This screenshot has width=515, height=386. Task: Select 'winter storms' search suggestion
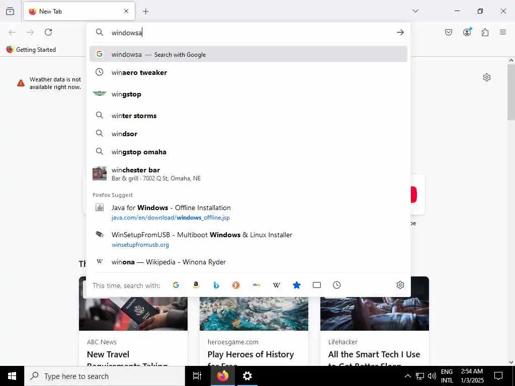(x=248, y=116)
